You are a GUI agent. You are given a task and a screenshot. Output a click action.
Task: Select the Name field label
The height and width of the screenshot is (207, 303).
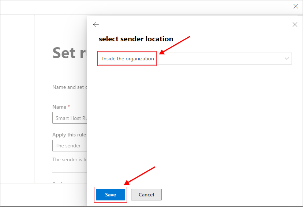59,107
